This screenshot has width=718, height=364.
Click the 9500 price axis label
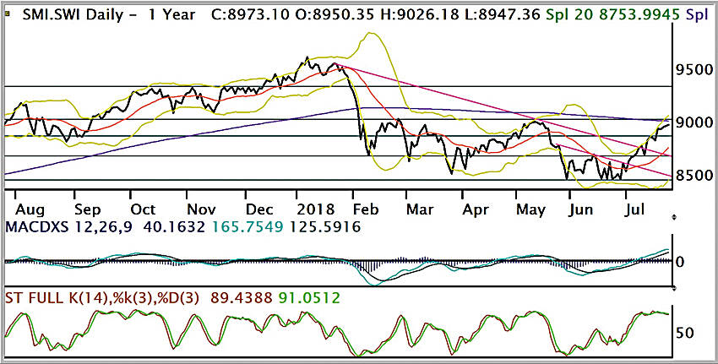pyautogui.click(x=695, y=70)
